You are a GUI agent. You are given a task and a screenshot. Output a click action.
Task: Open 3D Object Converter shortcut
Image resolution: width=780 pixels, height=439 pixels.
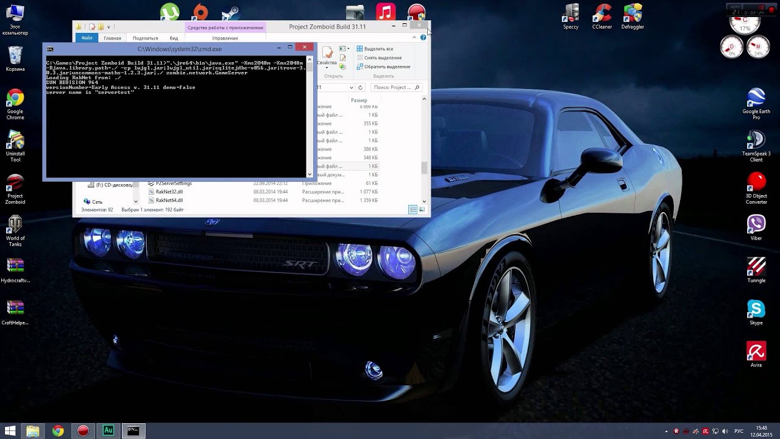(756, 188)
